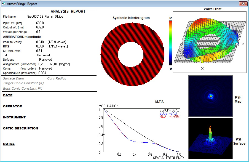Select the Peak to Valley value 0,340
This screenshot has width=249, height=162.
(x=40, y=42)
